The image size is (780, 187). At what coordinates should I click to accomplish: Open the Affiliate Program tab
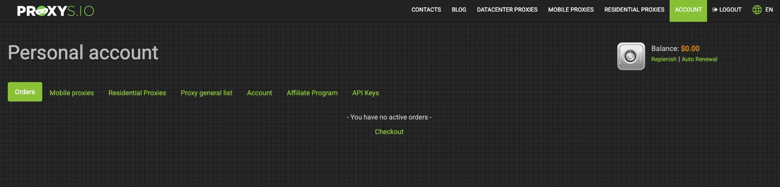coord(312,93)
